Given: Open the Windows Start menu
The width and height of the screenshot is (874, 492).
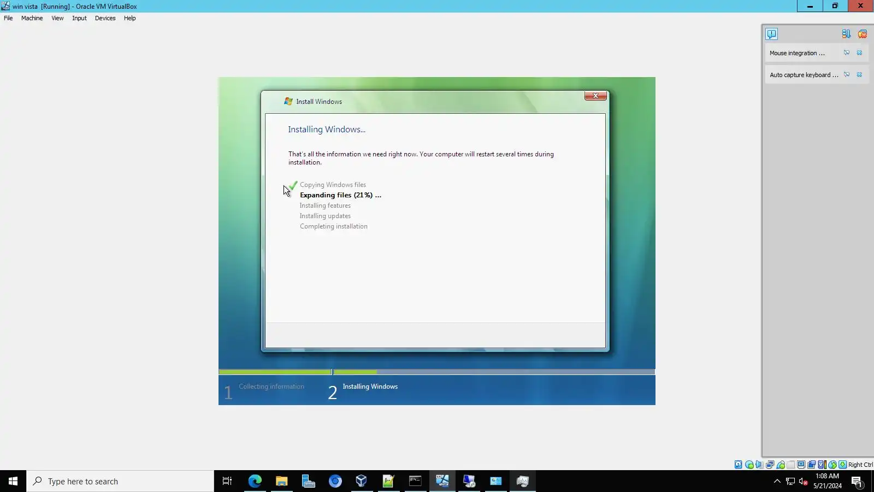Looking at the screenshot, I should click(13, 481).
